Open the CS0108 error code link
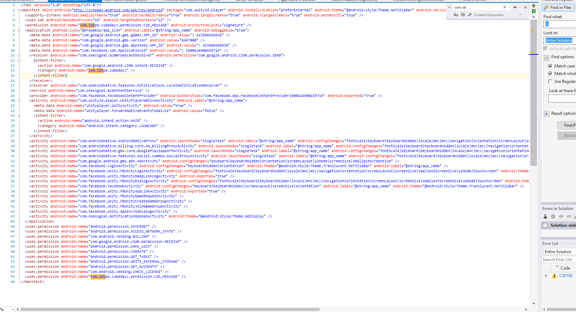The height and width of the screenshot is (312, 576). coord(566,276)
